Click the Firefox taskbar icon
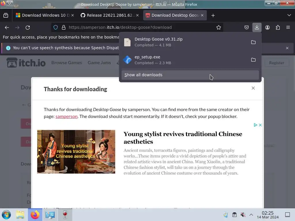This screenshot has height=221, width=295. click(35, 215)
